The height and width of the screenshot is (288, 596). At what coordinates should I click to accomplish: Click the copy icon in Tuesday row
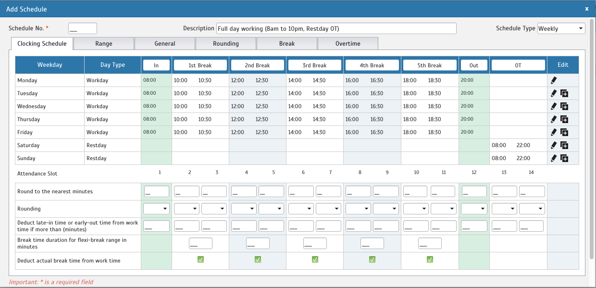pyautogui.click(x=564, y=93)
